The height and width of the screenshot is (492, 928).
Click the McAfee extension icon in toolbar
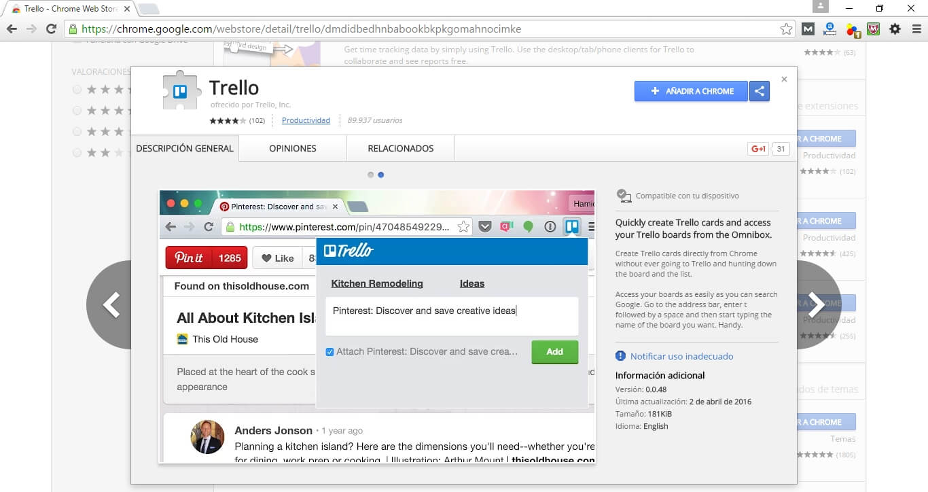pos(873,29)
